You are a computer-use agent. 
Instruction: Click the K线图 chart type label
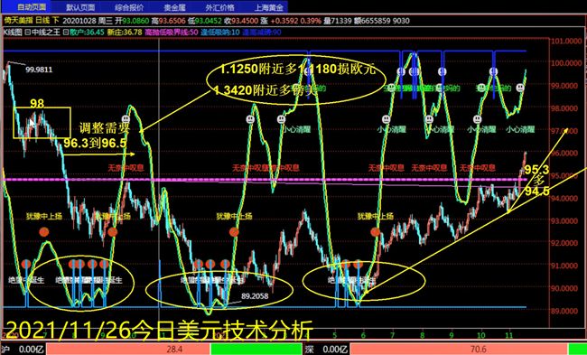14,33
